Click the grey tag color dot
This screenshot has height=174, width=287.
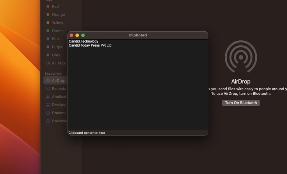click(x=48, y=55)
